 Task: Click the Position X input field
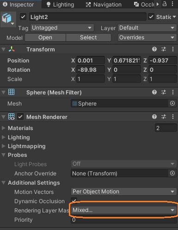pyautogui.click(x=91, y=61)
